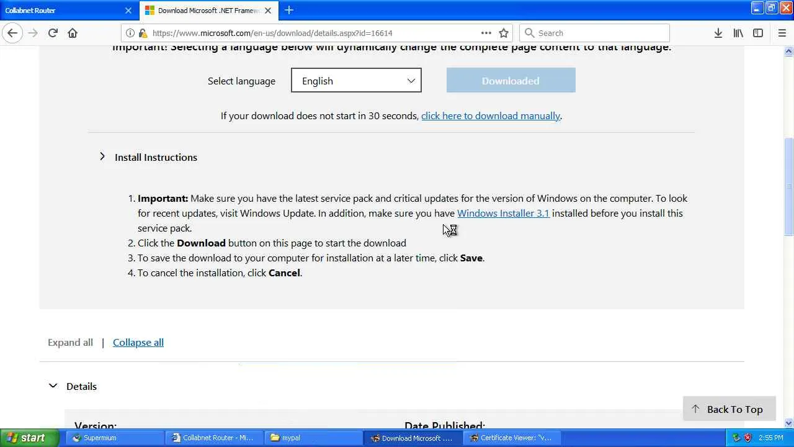Image resolution: width=794 pixels, height=447 pixels.
Task: Switch to Collabnet Router taskbar window
Action: [215, 438]
